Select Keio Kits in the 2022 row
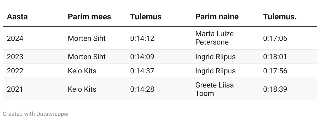 click(82, 71)
